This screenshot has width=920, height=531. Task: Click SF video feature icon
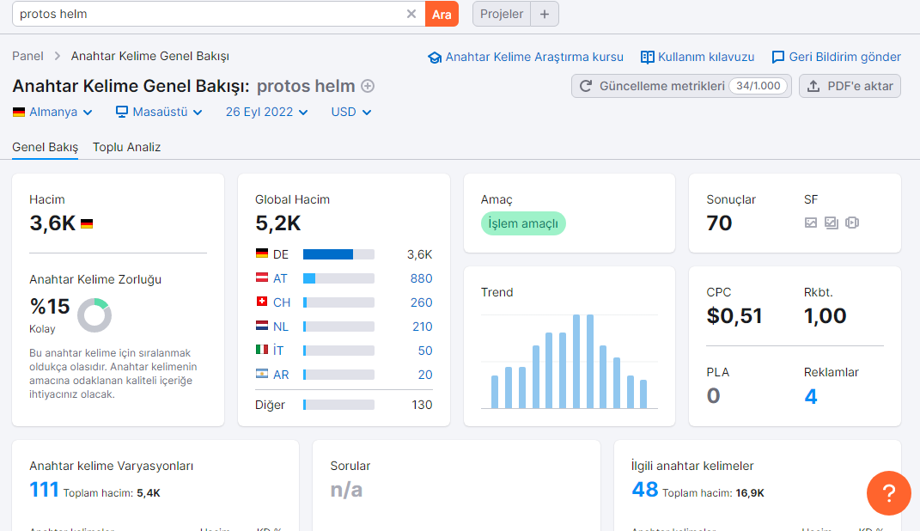pos(852,223)
